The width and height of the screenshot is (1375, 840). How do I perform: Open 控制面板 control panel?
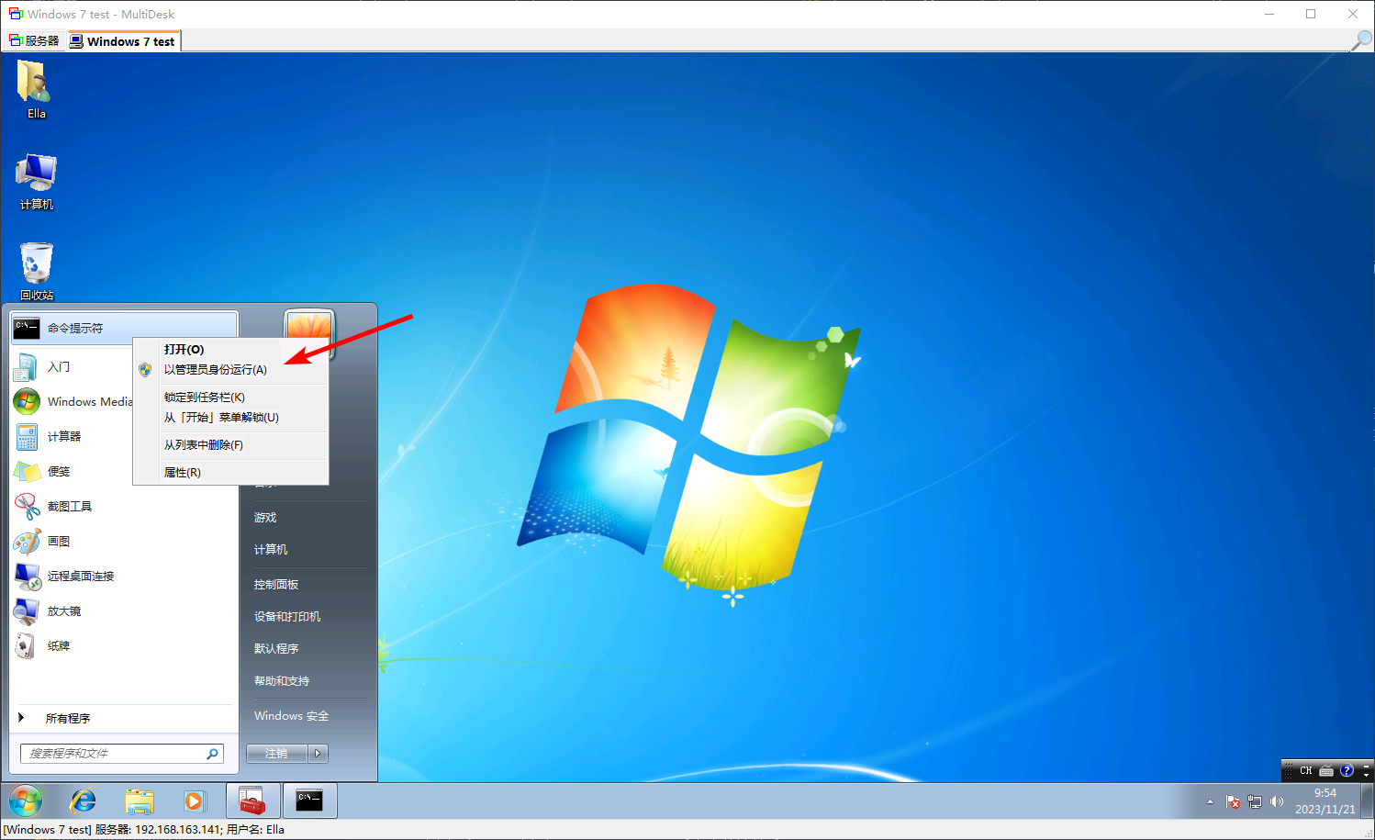pos(307,585)
